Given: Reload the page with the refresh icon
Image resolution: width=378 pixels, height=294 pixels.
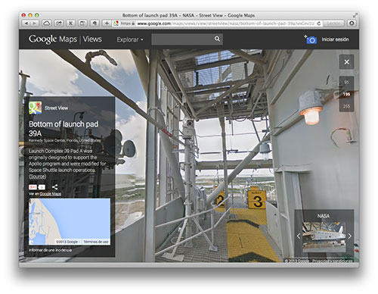Looking at the screenshot, I should pos(318,23).
